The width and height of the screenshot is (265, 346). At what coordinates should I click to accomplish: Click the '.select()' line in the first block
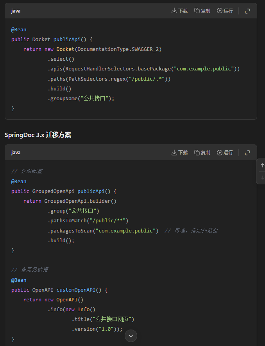(x=61, y=59)
